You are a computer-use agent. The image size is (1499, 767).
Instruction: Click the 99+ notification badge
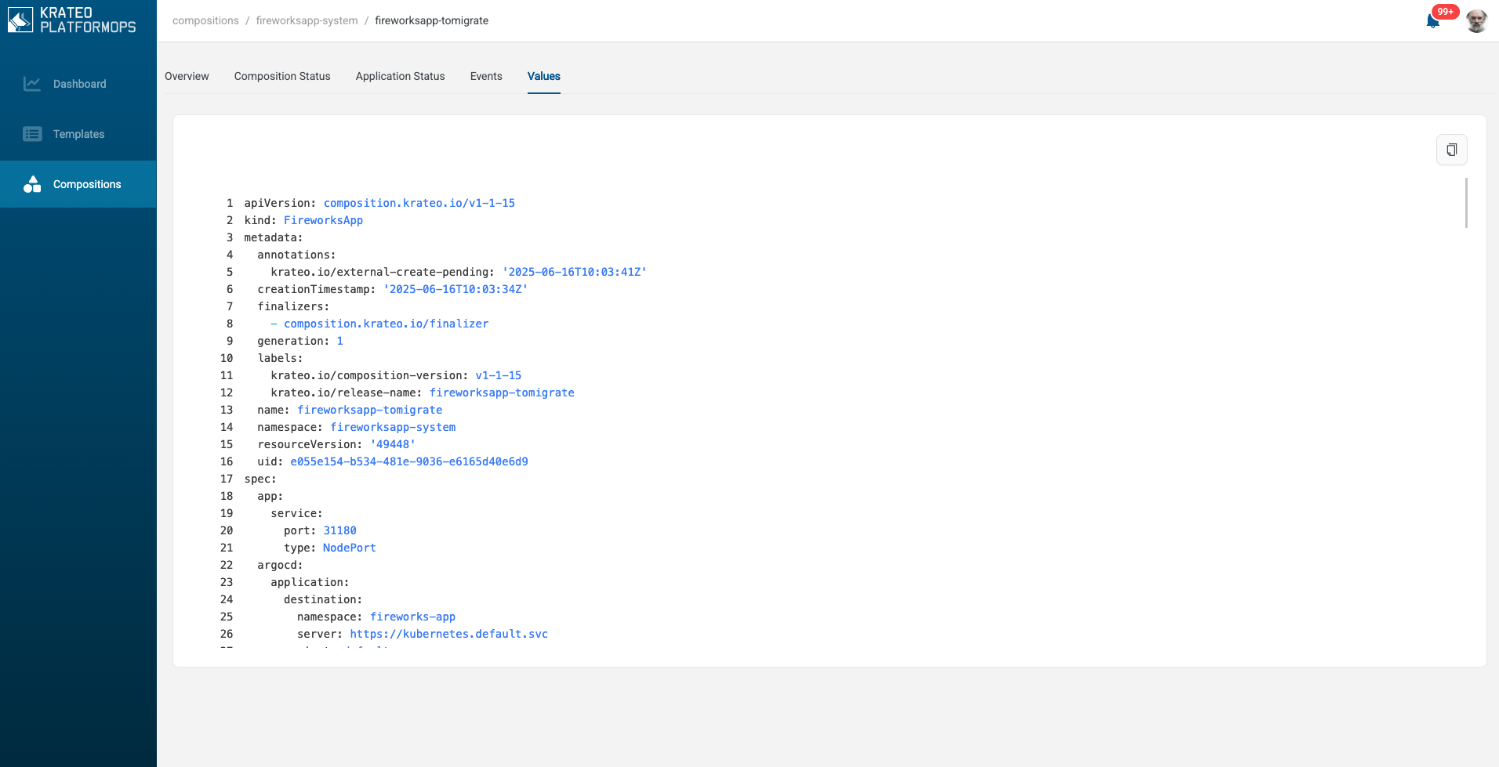pyautogui.click(x=1445, y=11)
